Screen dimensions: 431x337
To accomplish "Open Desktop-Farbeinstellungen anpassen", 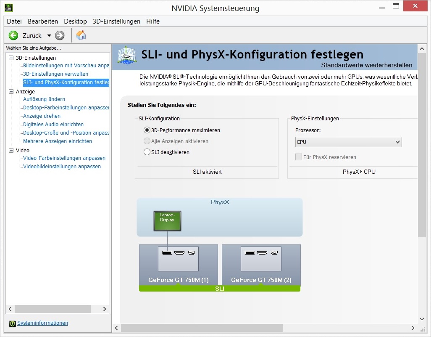I will (66, 108).
